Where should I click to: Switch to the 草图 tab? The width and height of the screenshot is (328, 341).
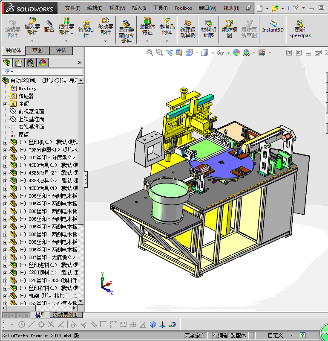[37, 50]
